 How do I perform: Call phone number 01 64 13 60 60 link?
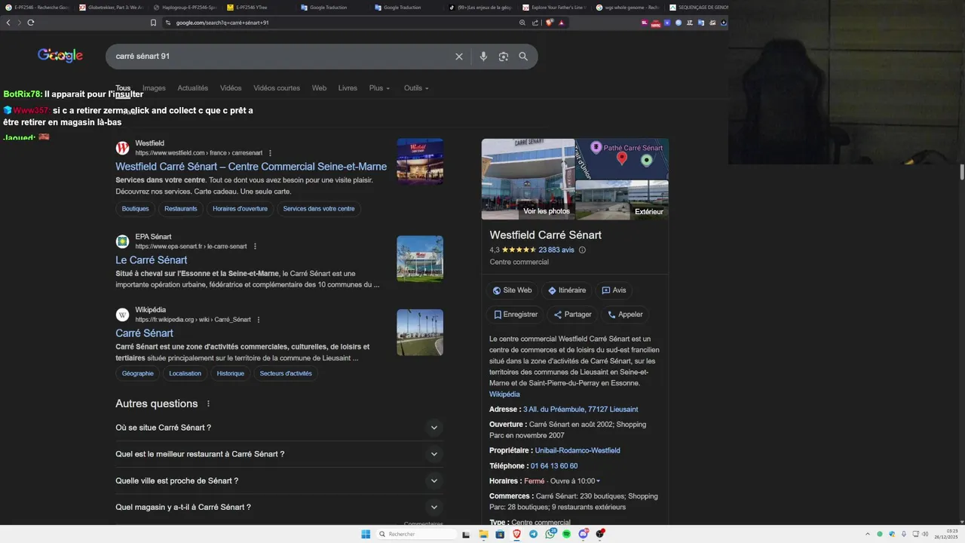(554, 466)
